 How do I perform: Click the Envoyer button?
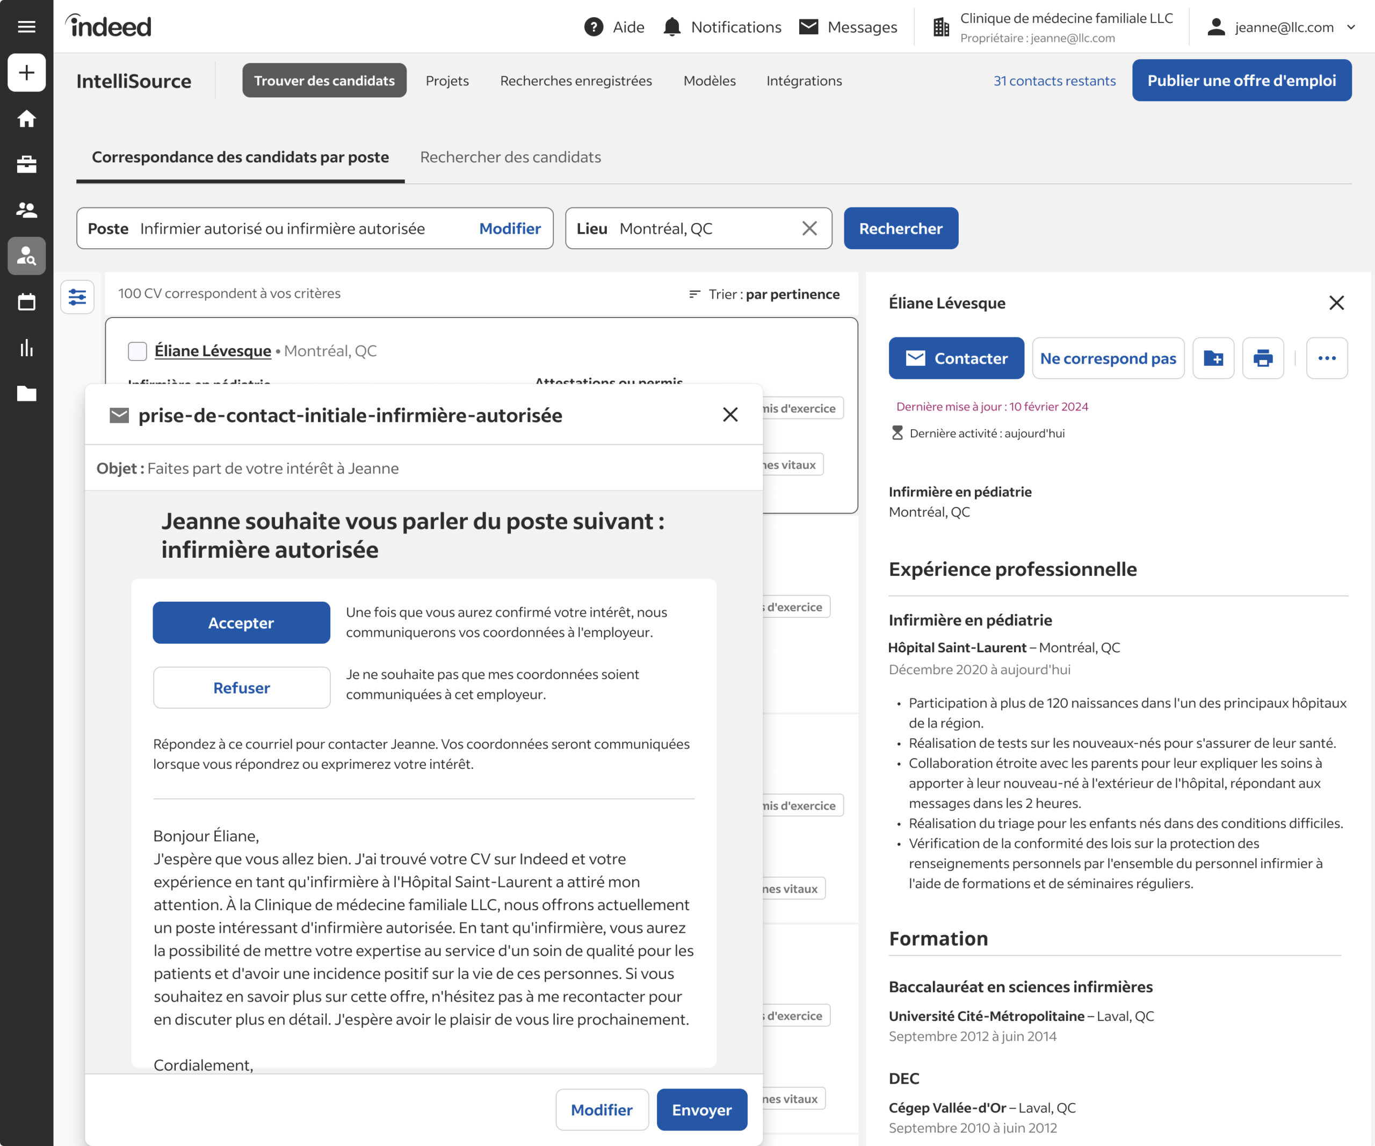coord(701,1109)
